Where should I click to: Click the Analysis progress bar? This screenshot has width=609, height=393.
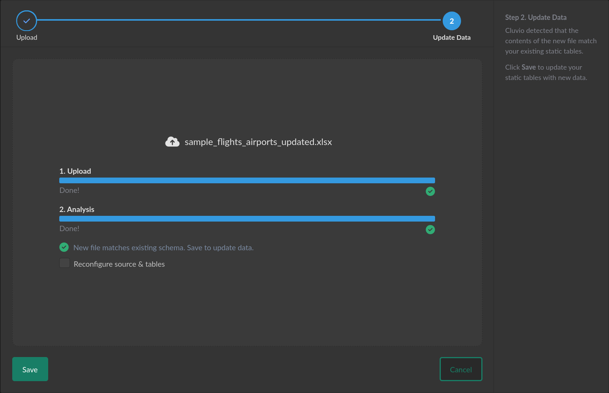[x=247, y=219]
